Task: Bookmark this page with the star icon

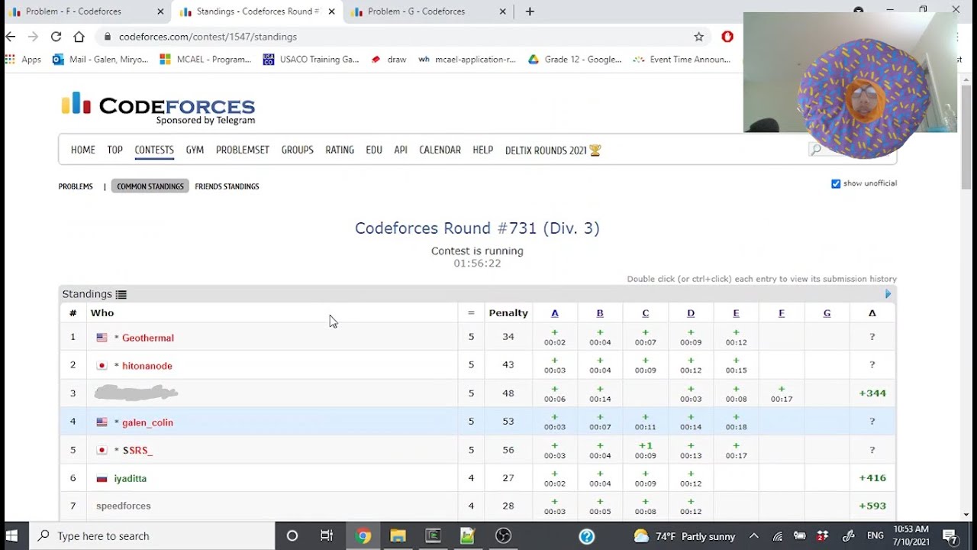Action: click(x=698, y=37)
